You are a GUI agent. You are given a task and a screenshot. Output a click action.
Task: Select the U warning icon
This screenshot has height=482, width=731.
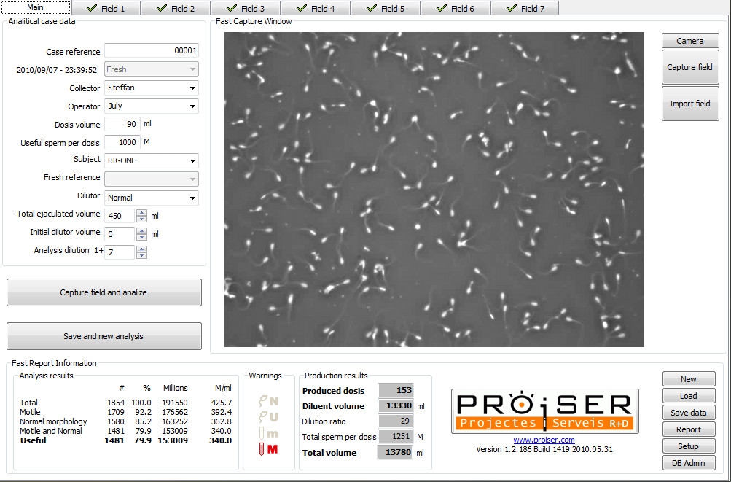tap(269, 417)
